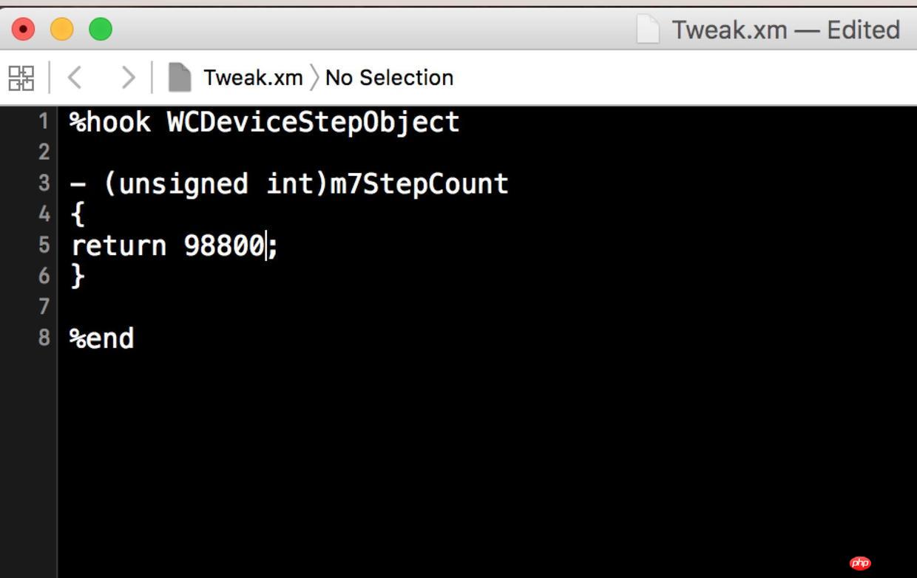Screen dimensions: 917x578
Task: Close the window with red button
Action: tap(24, 30)
